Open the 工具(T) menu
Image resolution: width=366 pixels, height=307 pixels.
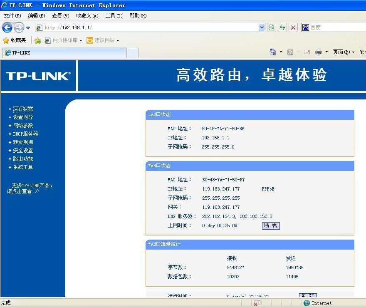[114, 16]
